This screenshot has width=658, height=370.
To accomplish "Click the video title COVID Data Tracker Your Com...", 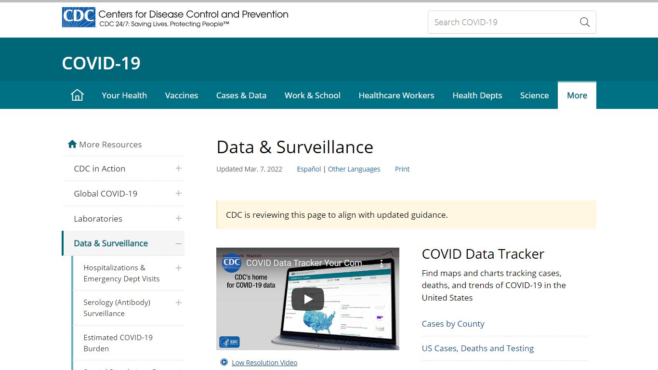I will point(307,263).
